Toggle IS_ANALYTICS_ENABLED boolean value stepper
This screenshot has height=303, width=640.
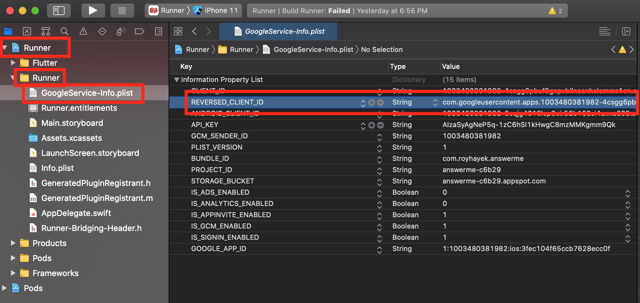628,205
